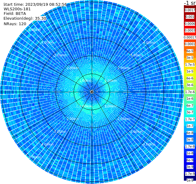Pick the 3e-8 blue colorbar level
This screenshot has width=196, height=184.
point(190,139)
